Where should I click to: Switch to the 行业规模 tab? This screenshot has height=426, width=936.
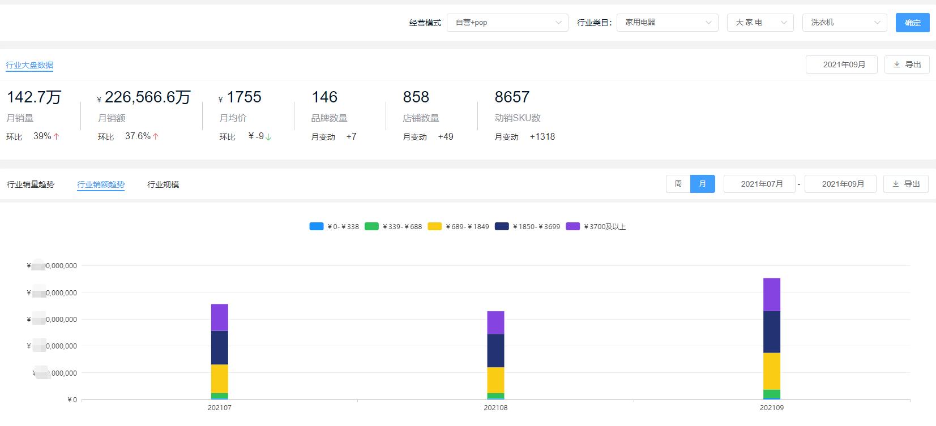pyautogui.click(x=163, y=184)
